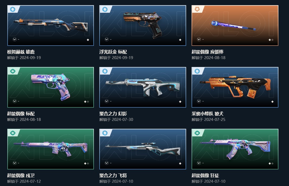Click the blue tier icon on 模拟赫兹 雄鹿 card
This screenshot has height=186, width=289.
12,9
